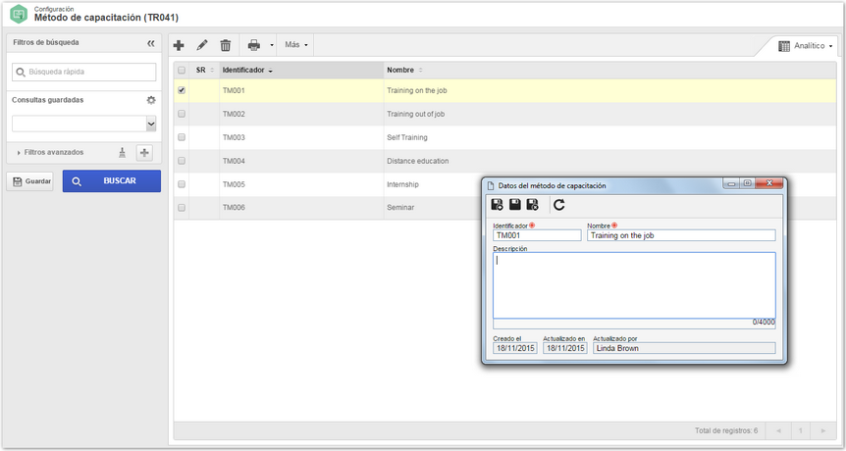Click Save and close icon in dialog
Viewport: 846px width, 451px height.
point(533,204)
